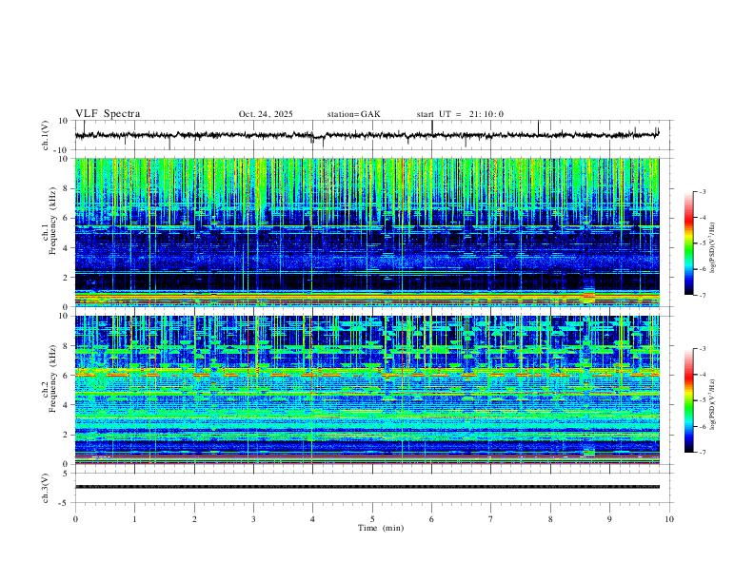Click the lower ch.2 PSD color bar
Image resolution: width=754 pixels, height=582 pixels.
688,400
